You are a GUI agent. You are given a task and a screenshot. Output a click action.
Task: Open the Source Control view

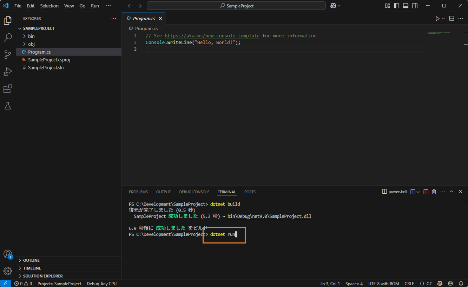pos(8,54)
